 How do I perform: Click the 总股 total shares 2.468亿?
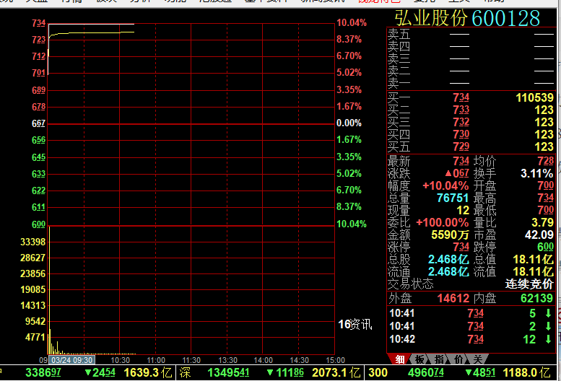point(448,260)
